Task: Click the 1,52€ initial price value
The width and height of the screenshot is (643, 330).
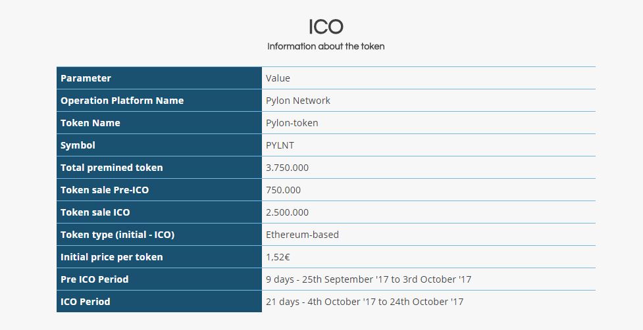Action: (278, 257)
